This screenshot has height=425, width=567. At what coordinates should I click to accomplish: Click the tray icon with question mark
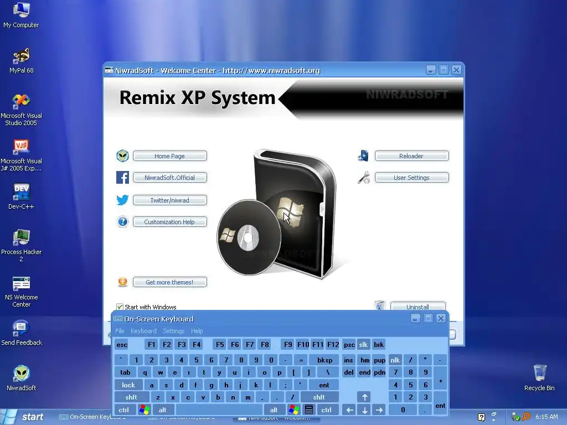481,417
